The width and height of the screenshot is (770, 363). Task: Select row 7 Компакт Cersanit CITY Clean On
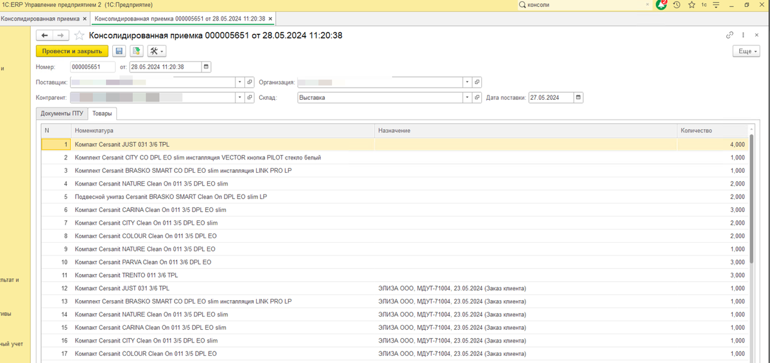tap(395, 223)
